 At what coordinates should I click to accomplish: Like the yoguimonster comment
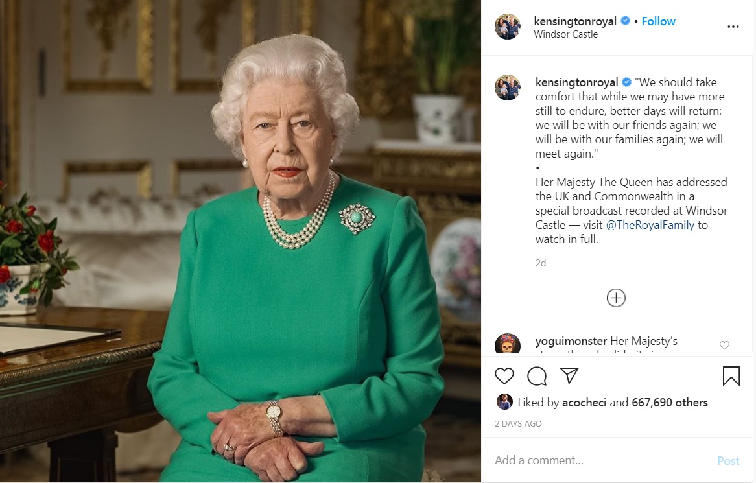(x=724, y=345)
